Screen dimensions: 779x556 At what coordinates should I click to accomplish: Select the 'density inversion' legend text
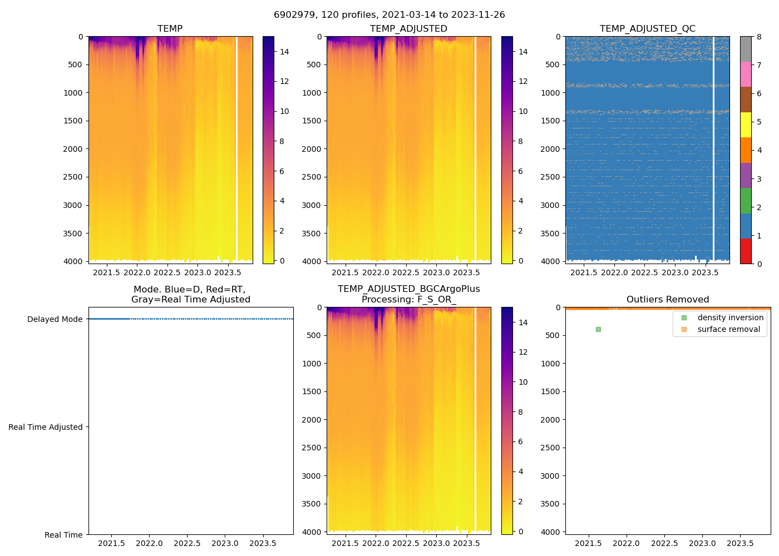pos(730,317)
